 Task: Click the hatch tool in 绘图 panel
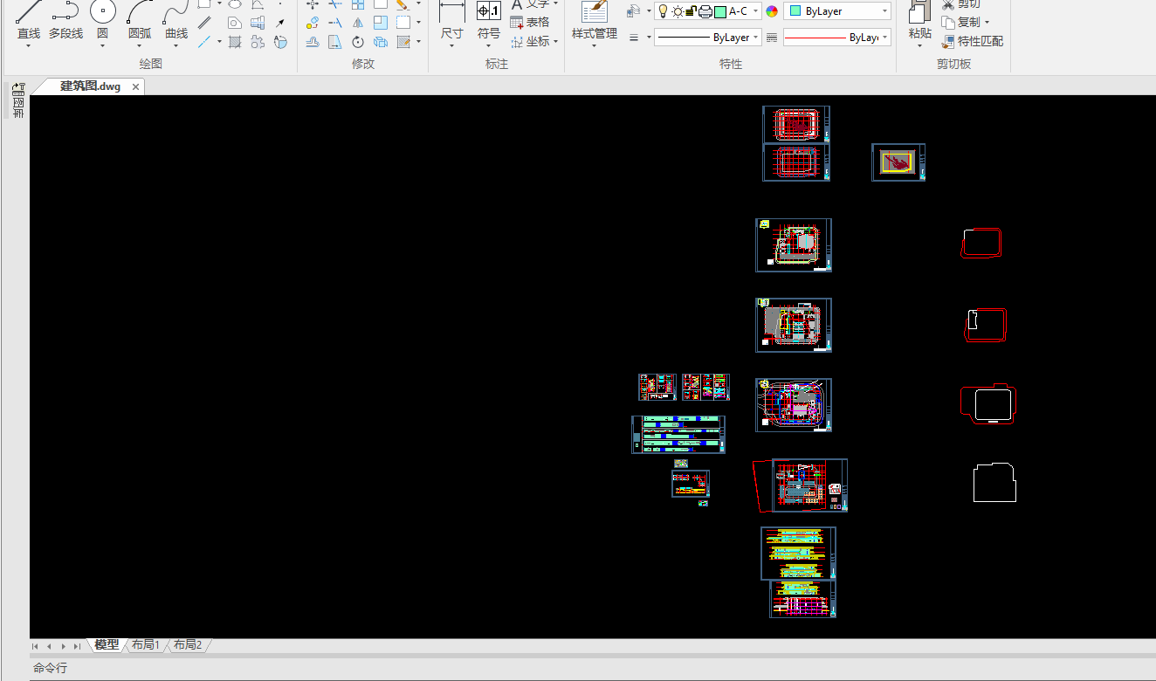pos(235,42)
